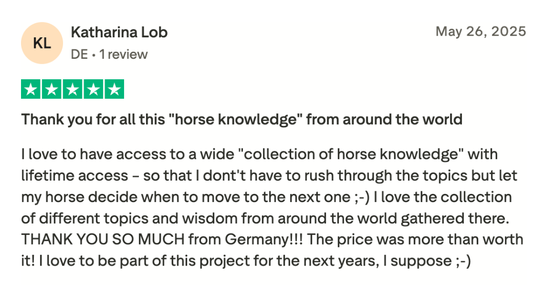Click the third green rating star
The height and width of the screenshot is (287, 550).
tap(73, 89)
